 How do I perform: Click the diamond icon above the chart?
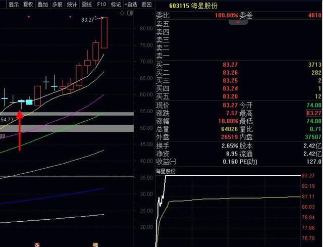click(122, 13)
